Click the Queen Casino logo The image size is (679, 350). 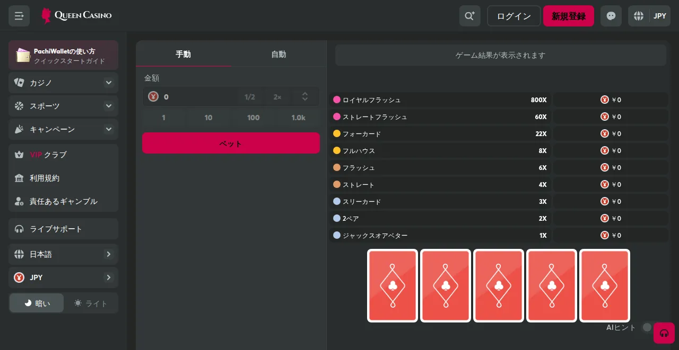(76, 16)
